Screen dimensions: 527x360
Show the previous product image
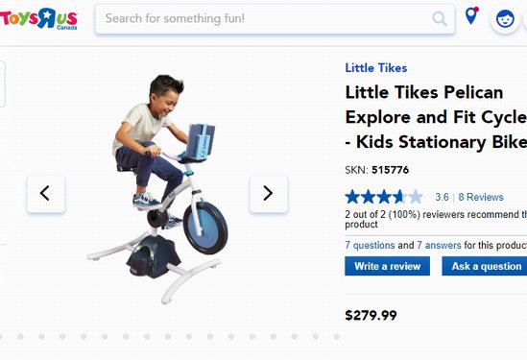click(46, 194)
